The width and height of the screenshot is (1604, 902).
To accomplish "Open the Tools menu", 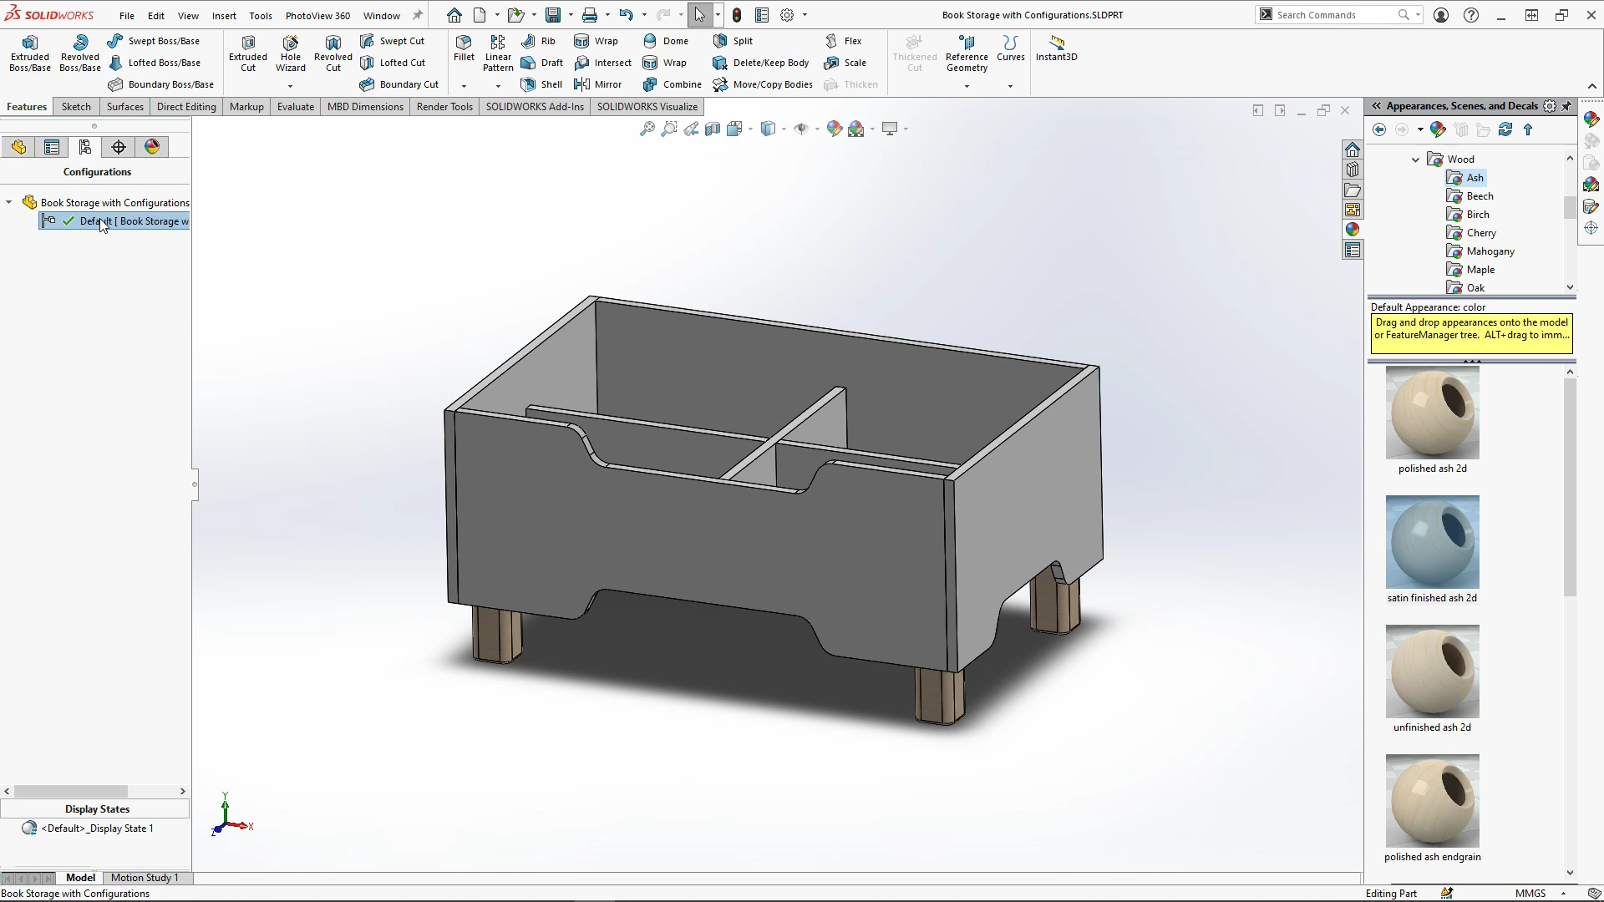I will (x=261, y=15).
